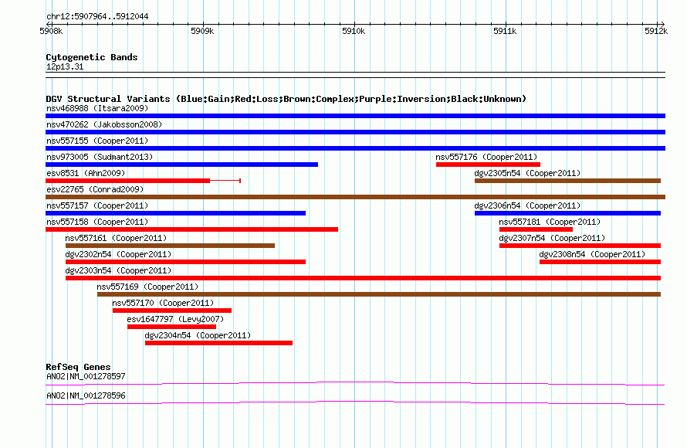Click the dgv2302n54 (Cooper2011) label
Image resolution: width=687 pixels, height=448 pixels.
[118, 254]
